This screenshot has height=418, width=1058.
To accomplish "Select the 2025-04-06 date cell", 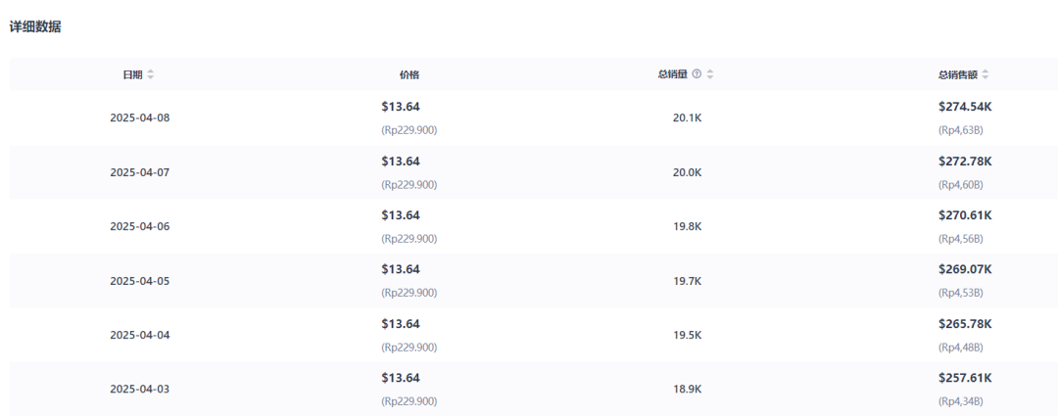I will pyautogui.click(x=140, y=226).
